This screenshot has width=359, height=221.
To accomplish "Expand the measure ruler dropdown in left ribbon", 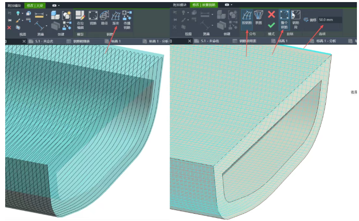I will [46, 16].
